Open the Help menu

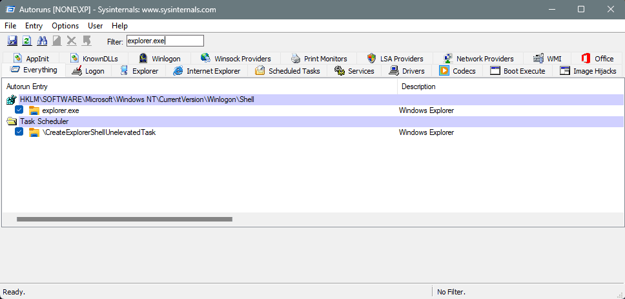point(119,26)
